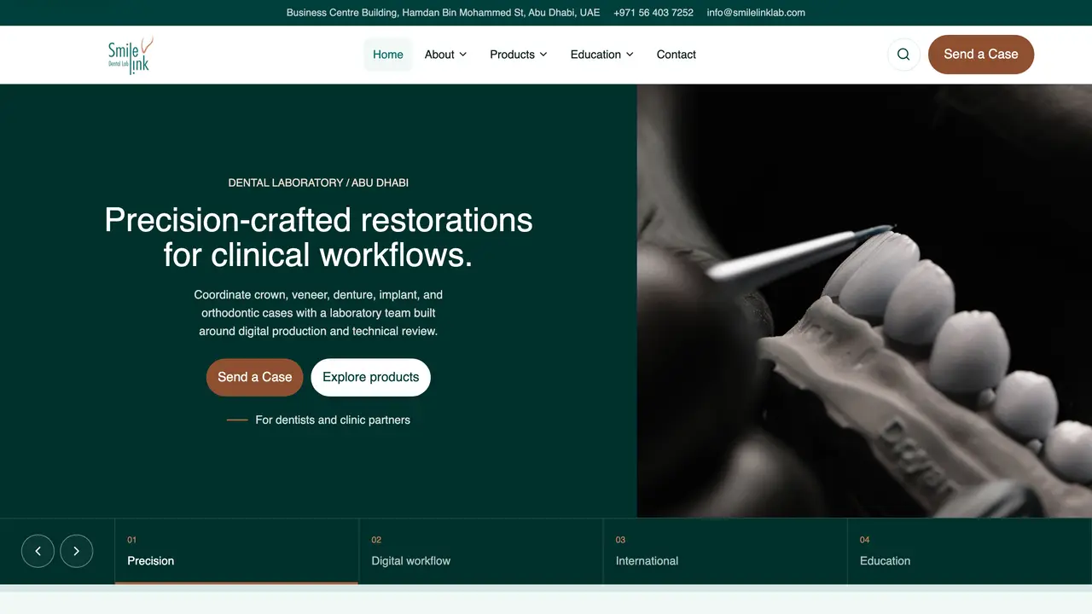Switch to the 04 Education slide tab
The height and width of the screenshot is (614, 1092).
pyautogui.click(x=969, y=551)
